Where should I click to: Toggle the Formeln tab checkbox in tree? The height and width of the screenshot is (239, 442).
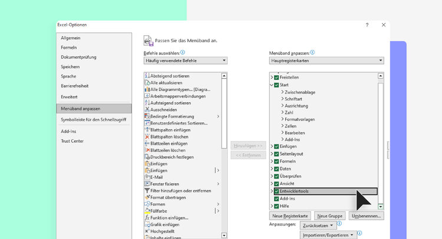click(276, 161)
